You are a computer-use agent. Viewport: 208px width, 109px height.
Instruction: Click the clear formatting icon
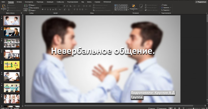[70, 6]
